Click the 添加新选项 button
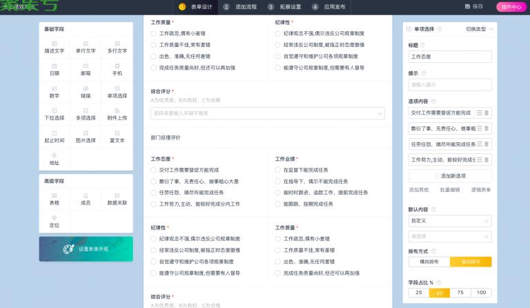This screenshot has height=308, width=530. 449,176
